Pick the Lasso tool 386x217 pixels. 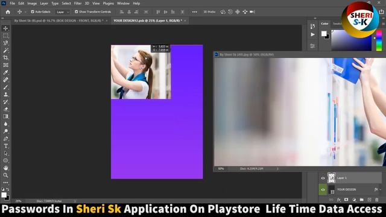(x=5, y=43)
